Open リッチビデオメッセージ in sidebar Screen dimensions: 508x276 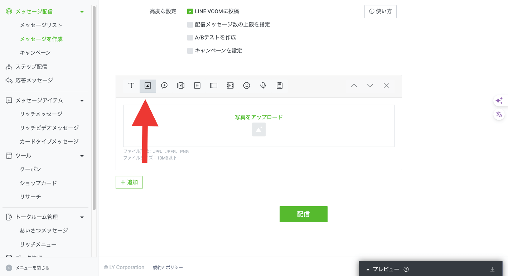click(49, 128)
